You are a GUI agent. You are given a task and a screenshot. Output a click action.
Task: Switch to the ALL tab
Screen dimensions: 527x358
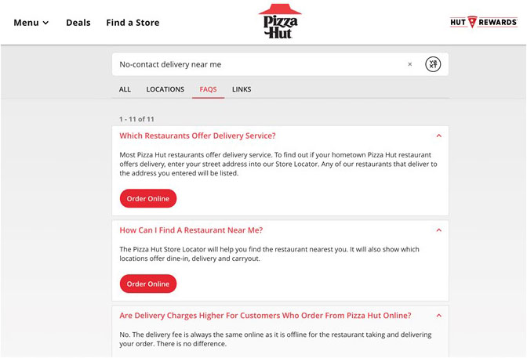125,89
